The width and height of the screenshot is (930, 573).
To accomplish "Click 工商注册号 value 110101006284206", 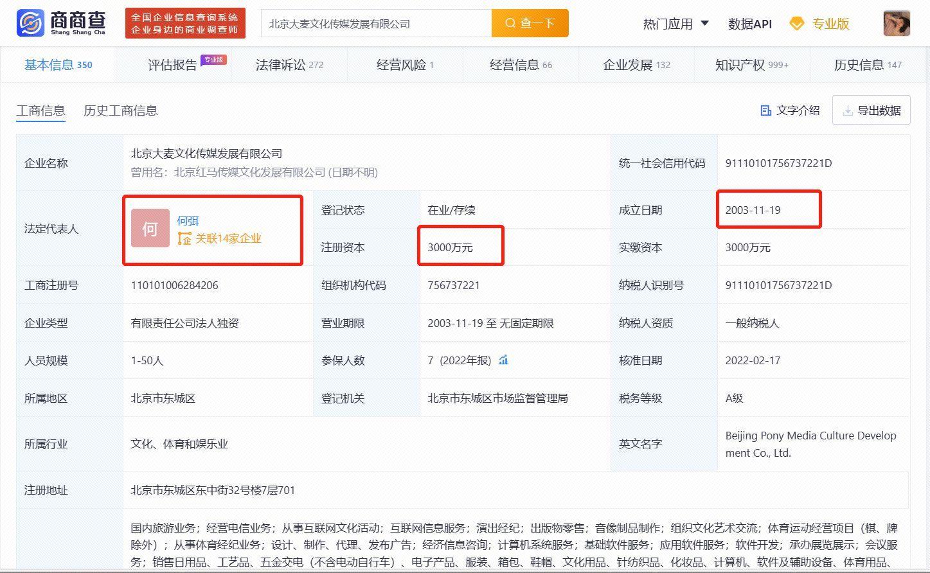I will [174, 285].
